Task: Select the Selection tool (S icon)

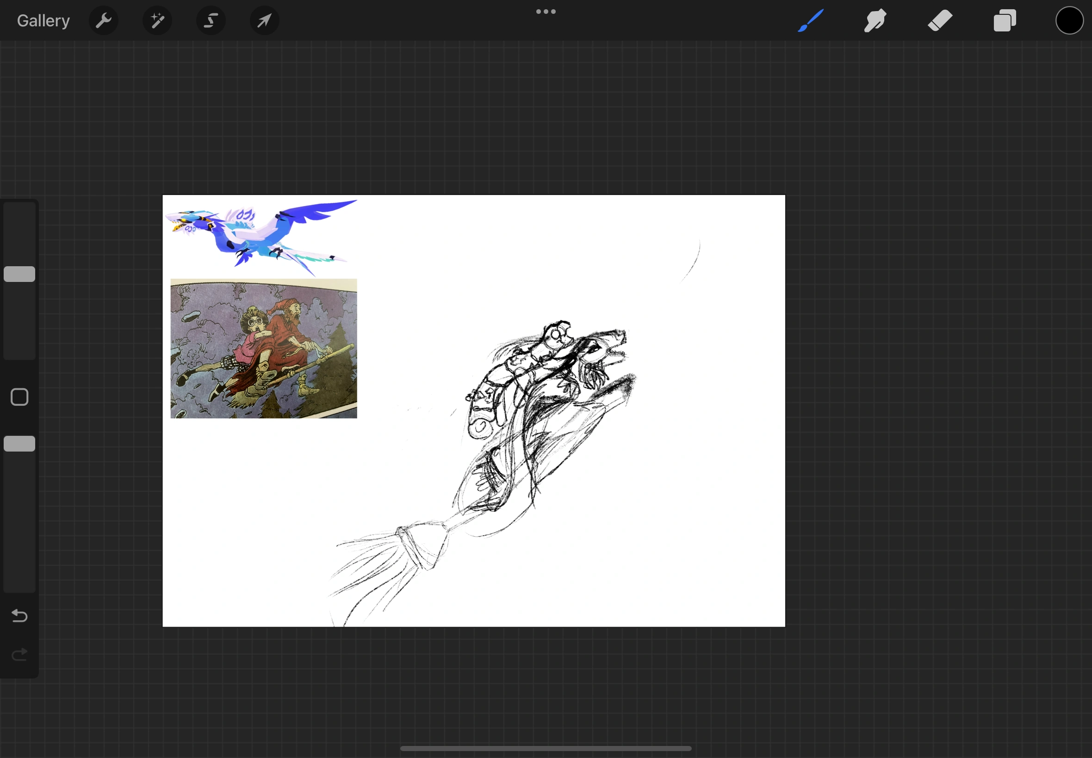Action: point(211,20)
